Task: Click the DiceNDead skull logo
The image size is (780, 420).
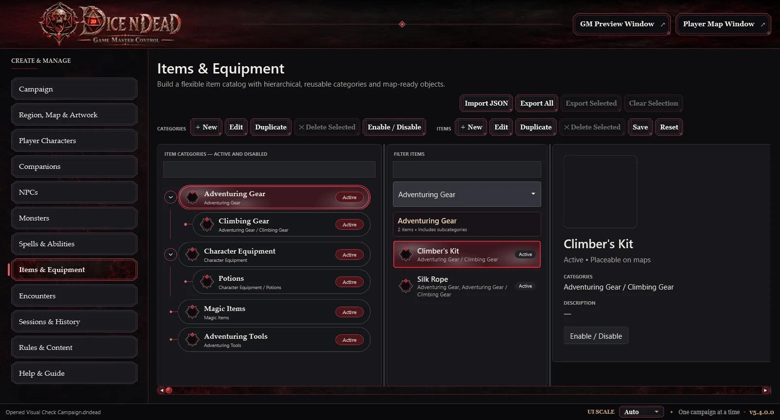Action: (x=59, y=23)
